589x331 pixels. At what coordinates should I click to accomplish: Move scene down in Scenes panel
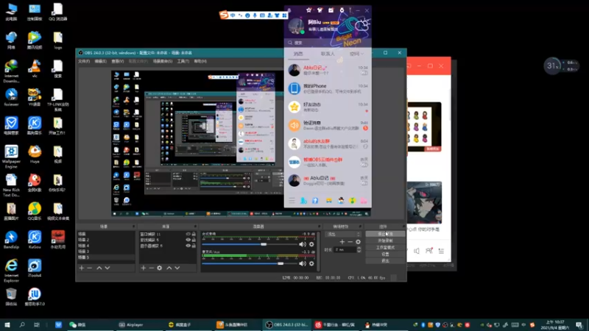pos(107,268)
